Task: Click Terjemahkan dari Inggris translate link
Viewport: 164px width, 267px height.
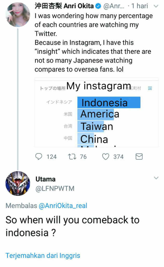Action: [x=43, y=255]
